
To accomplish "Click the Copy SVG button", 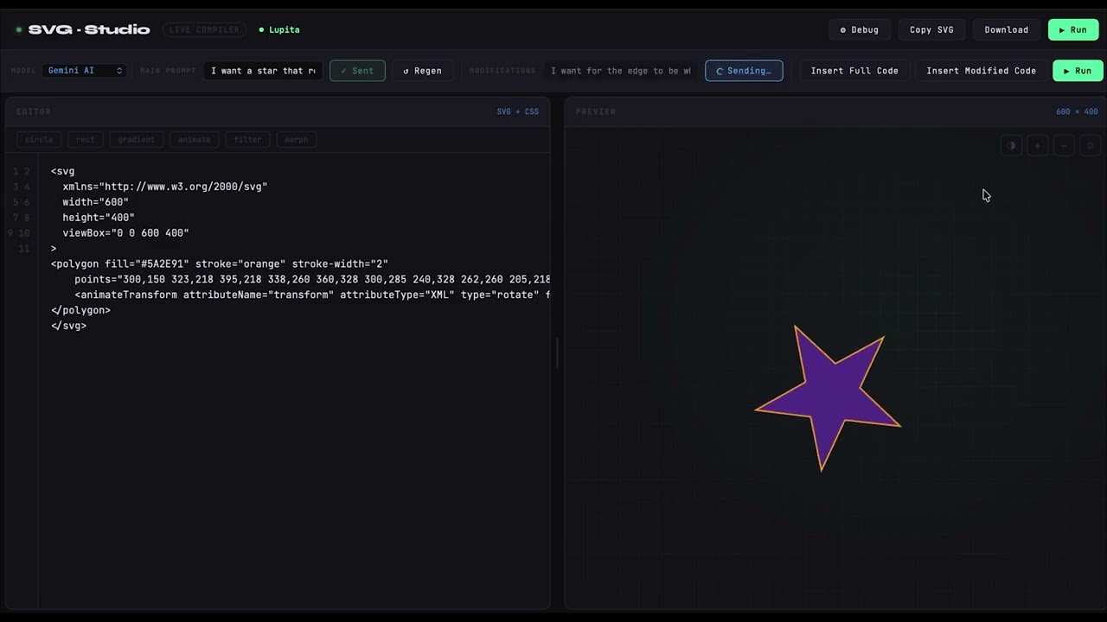I will (931, 29).
